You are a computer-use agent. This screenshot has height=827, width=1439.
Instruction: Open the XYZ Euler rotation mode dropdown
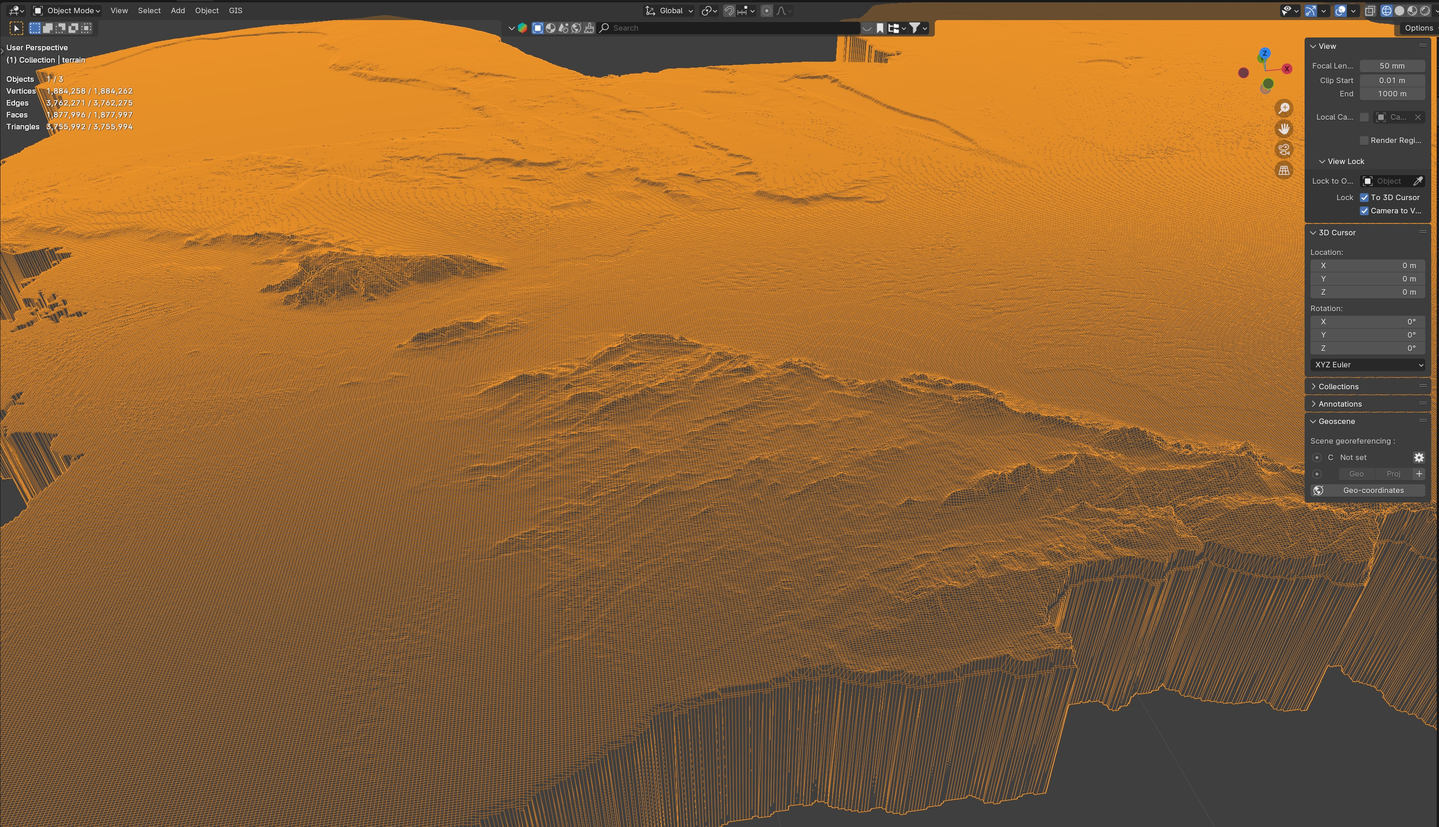(x=1367, y=365)
